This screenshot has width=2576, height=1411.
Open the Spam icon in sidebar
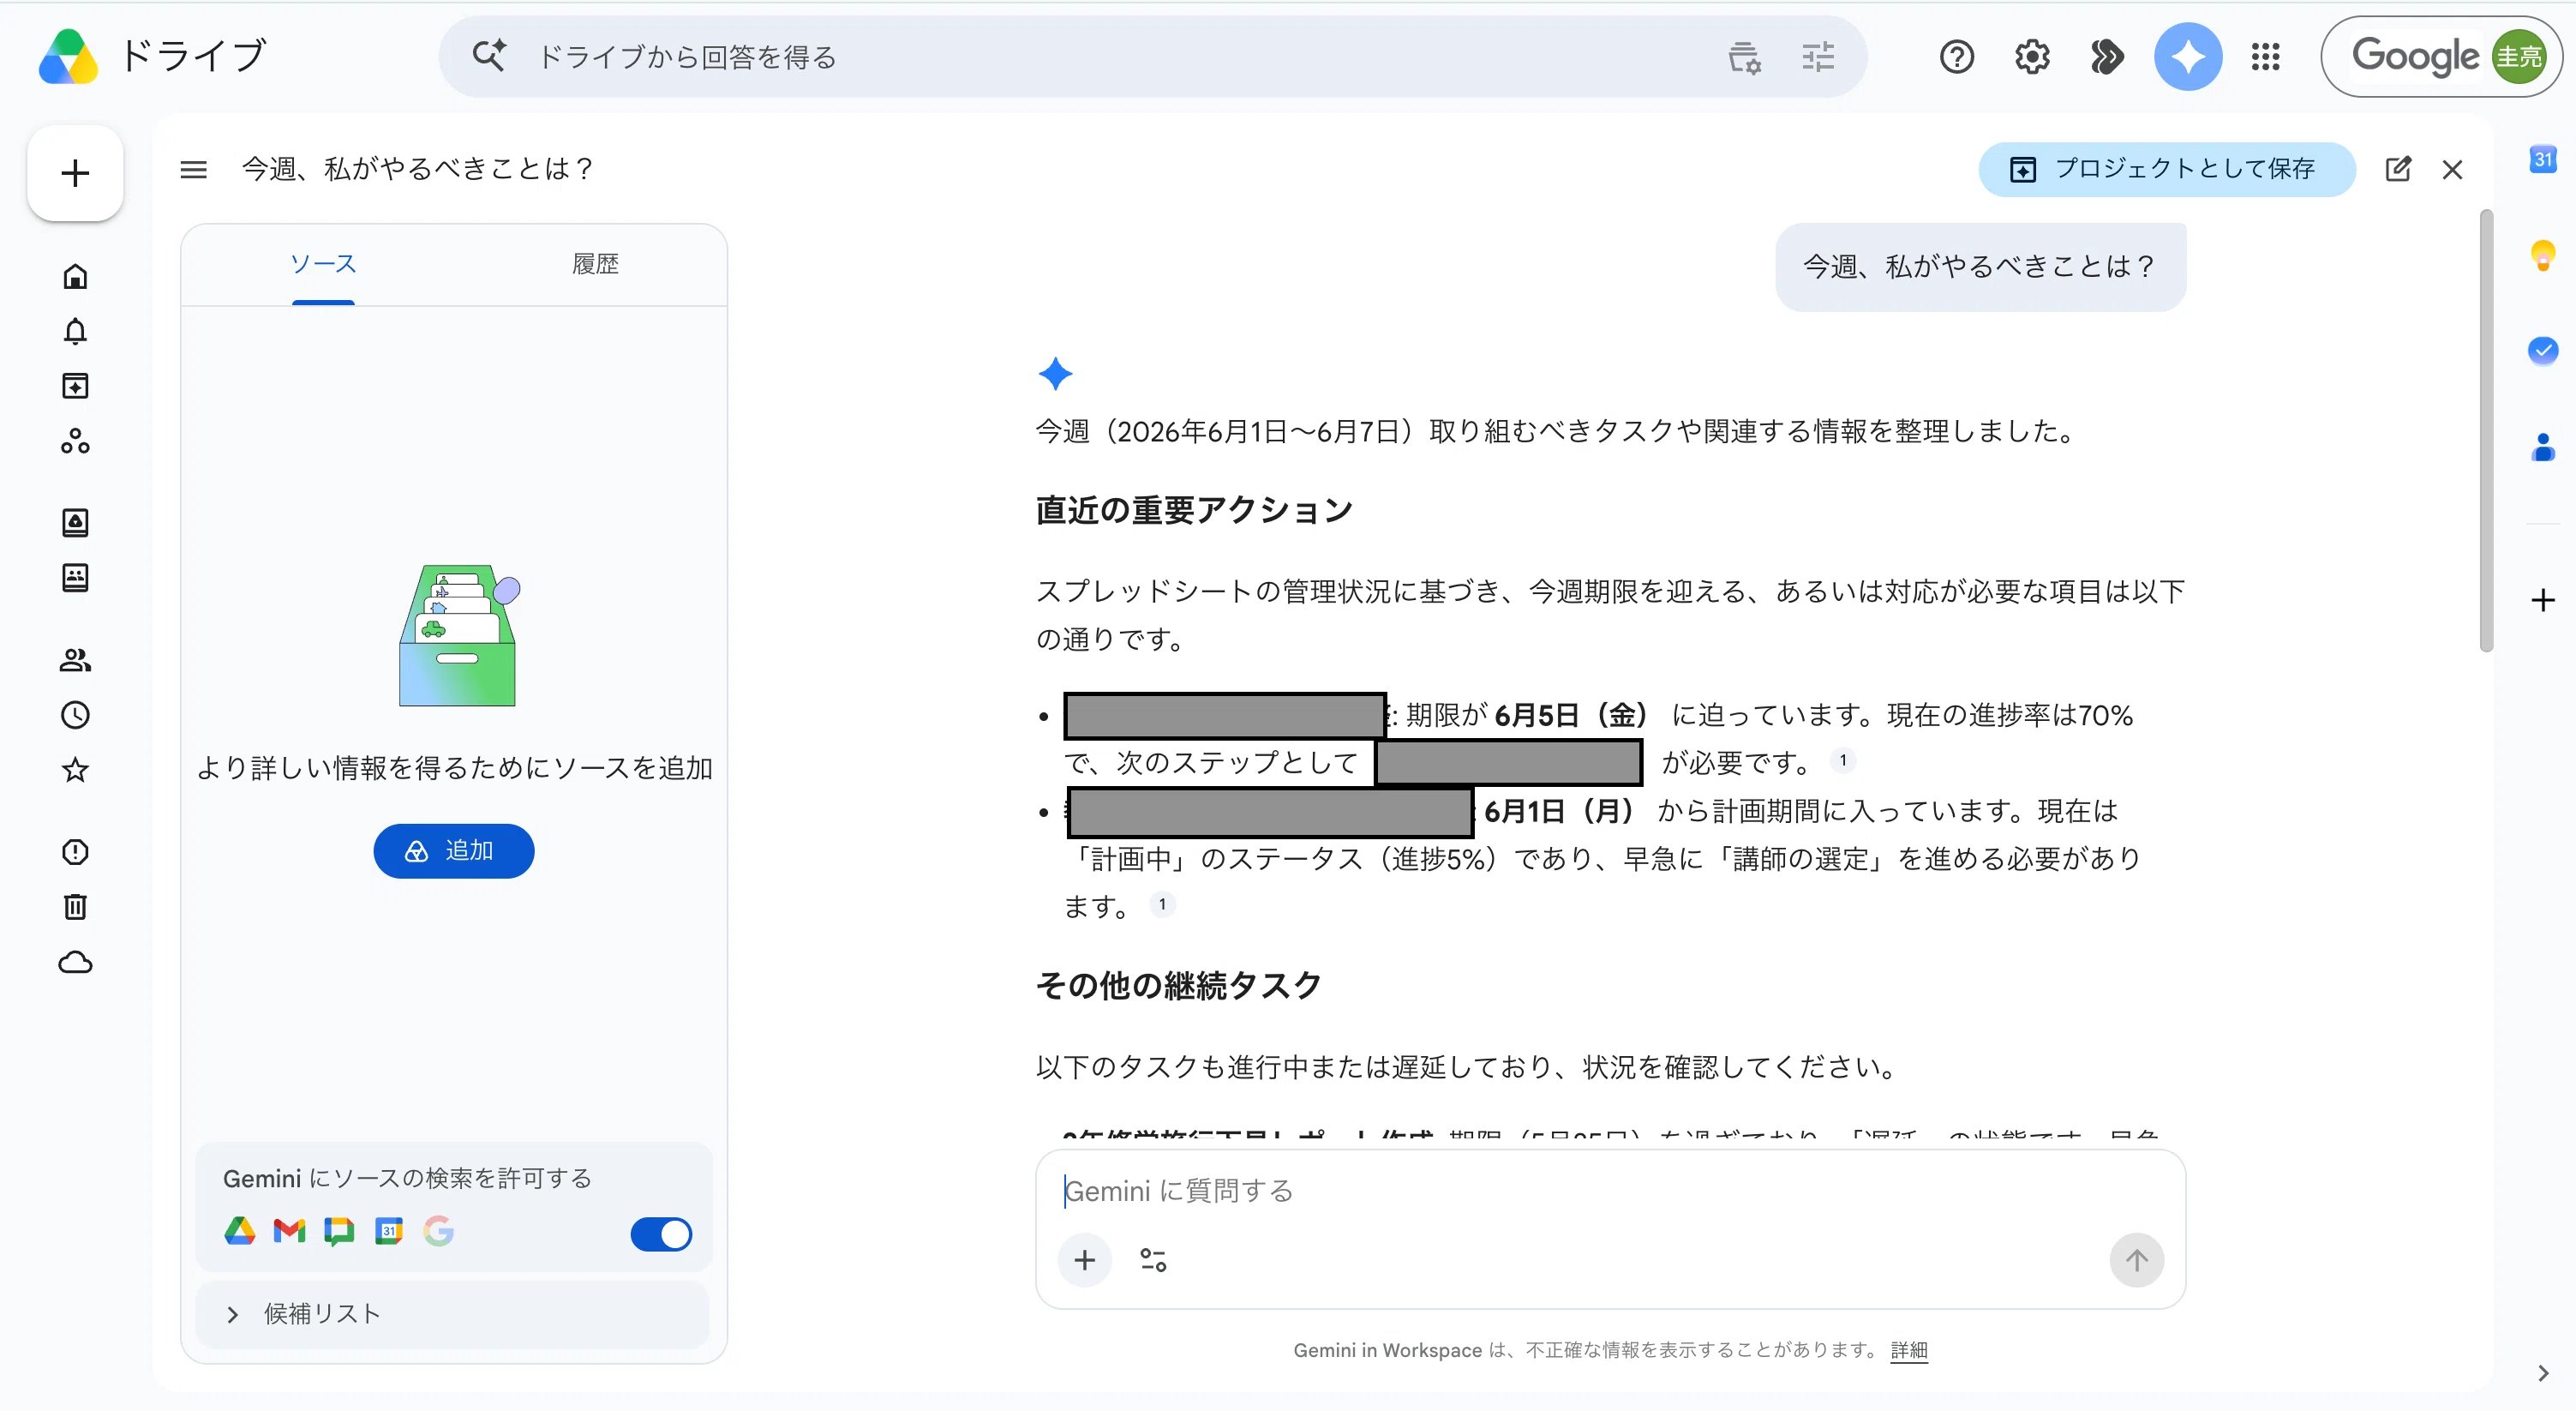pos(75,852)
